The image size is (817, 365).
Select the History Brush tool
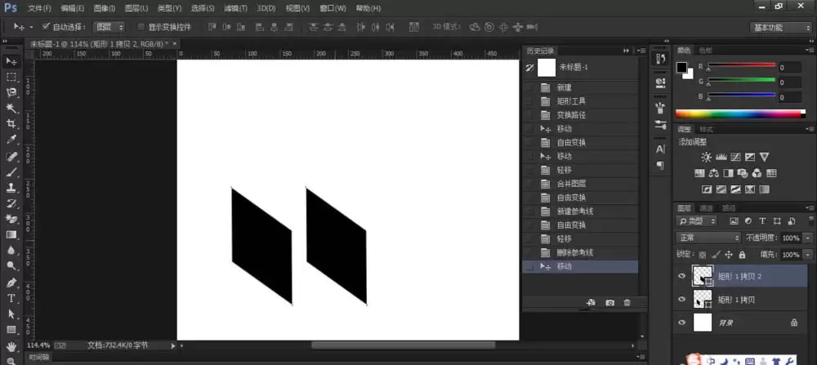point(11,203)
